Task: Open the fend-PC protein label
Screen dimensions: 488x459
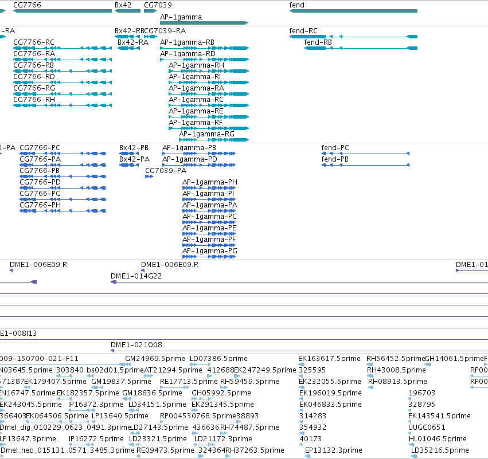Action: pos(335,148)
